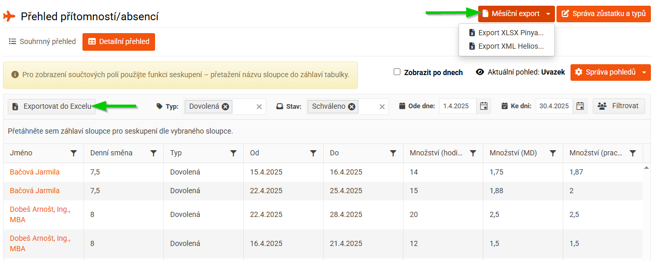Click the Ode dne date field 1.4.2025
The image size is (654, 261).
(458, 106)
